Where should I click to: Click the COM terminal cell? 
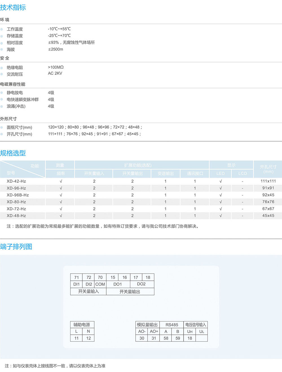100,284
